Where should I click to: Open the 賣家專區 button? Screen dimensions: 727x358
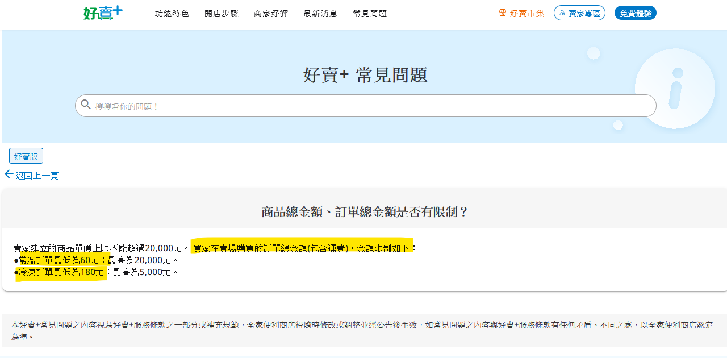[579, 13]
